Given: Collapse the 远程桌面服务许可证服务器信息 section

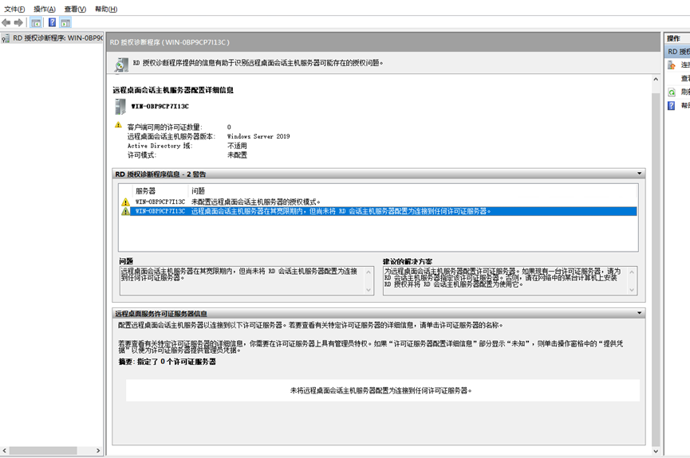Looking at the screenshot, I should click(639, 314).
